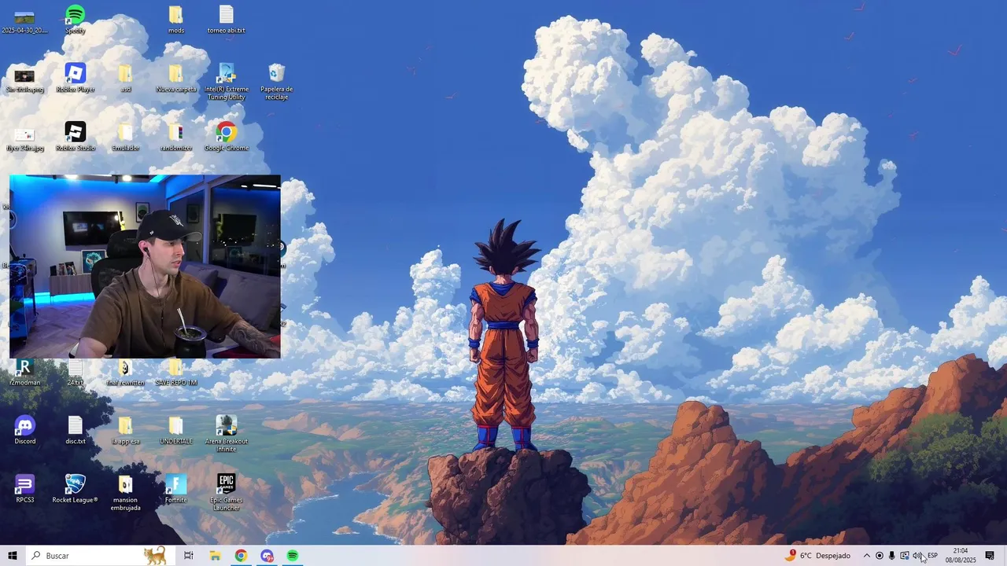Open the r2modman shortcut

(24, 373)
